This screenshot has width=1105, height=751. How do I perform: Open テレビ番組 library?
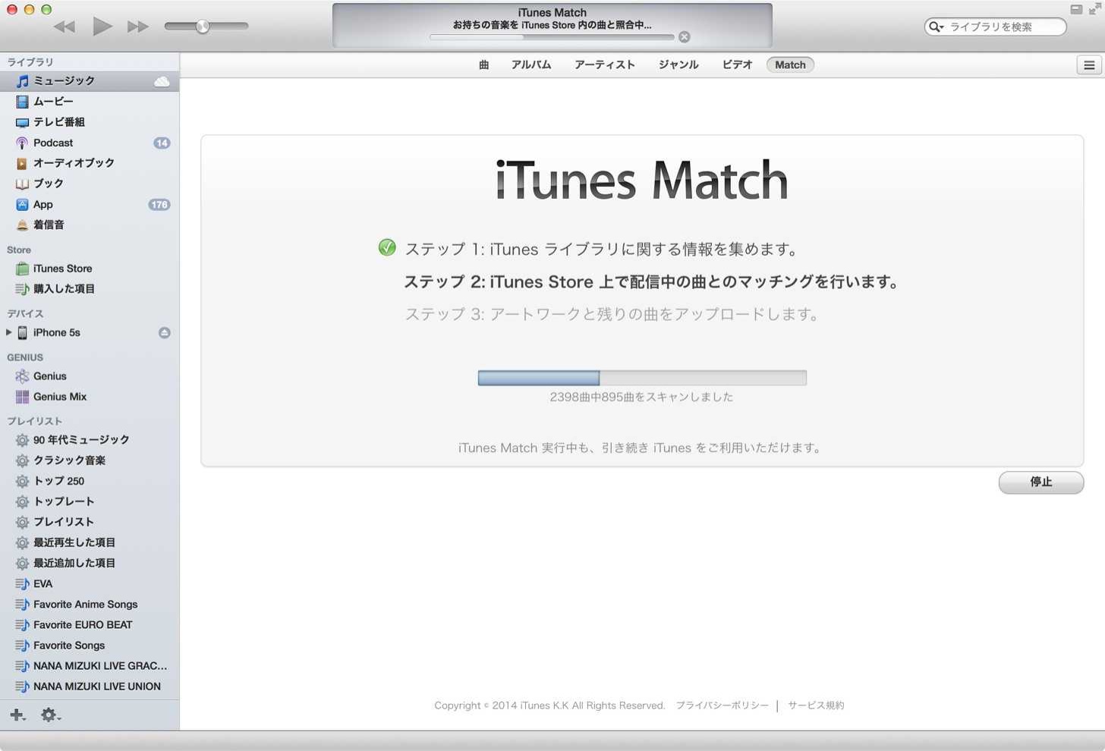(90, 122)
